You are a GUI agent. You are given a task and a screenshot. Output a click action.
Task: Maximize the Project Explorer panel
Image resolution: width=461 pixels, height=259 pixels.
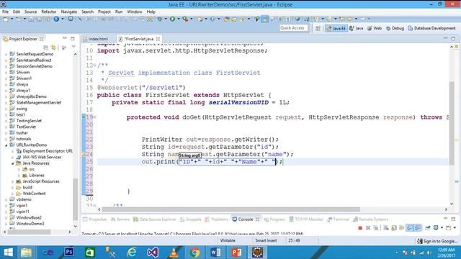[72, 38]
